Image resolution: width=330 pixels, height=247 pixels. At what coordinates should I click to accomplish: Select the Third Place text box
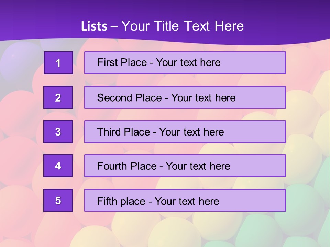185,132
